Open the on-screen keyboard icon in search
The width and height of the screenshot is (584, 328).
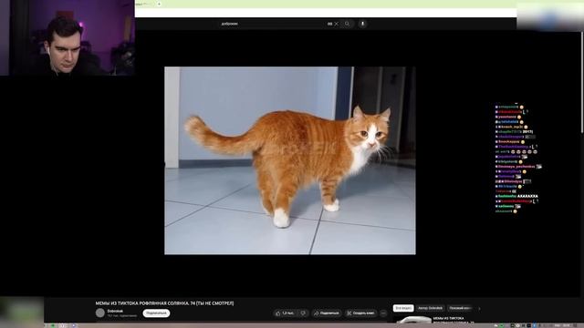tap(329, 24)
